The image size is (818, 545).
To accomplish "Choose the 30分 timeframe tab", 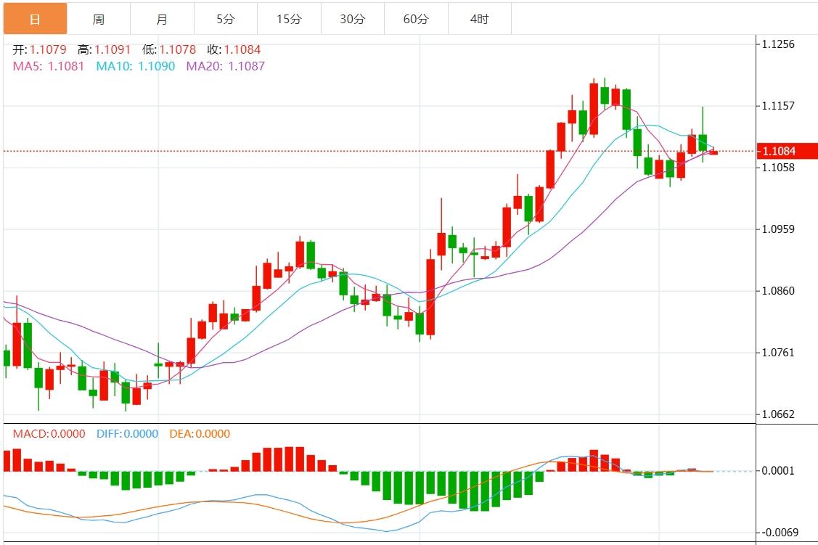I will (352, 19).
